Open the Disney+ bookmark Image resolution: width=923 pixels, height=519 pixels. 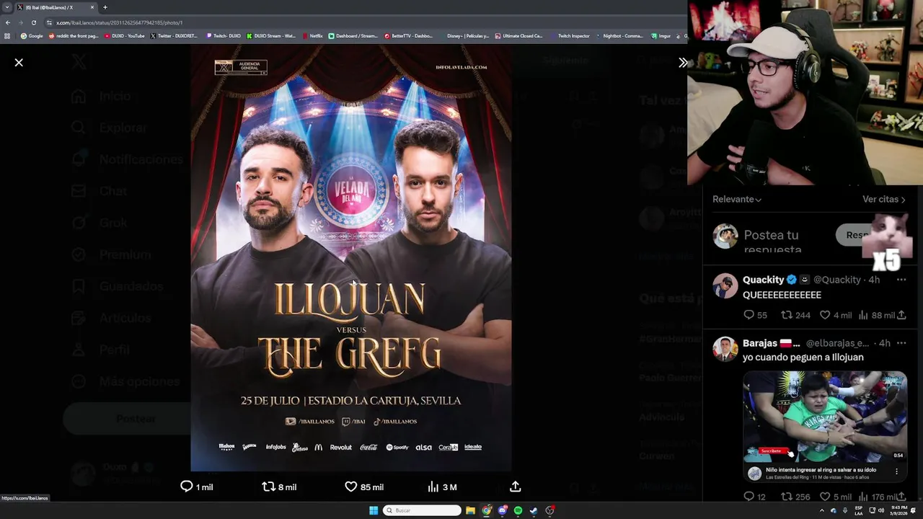464,36
